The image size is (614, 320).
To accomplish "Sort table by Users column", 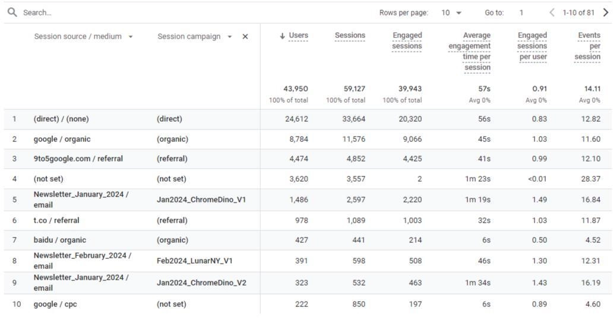I will (298, 35).
